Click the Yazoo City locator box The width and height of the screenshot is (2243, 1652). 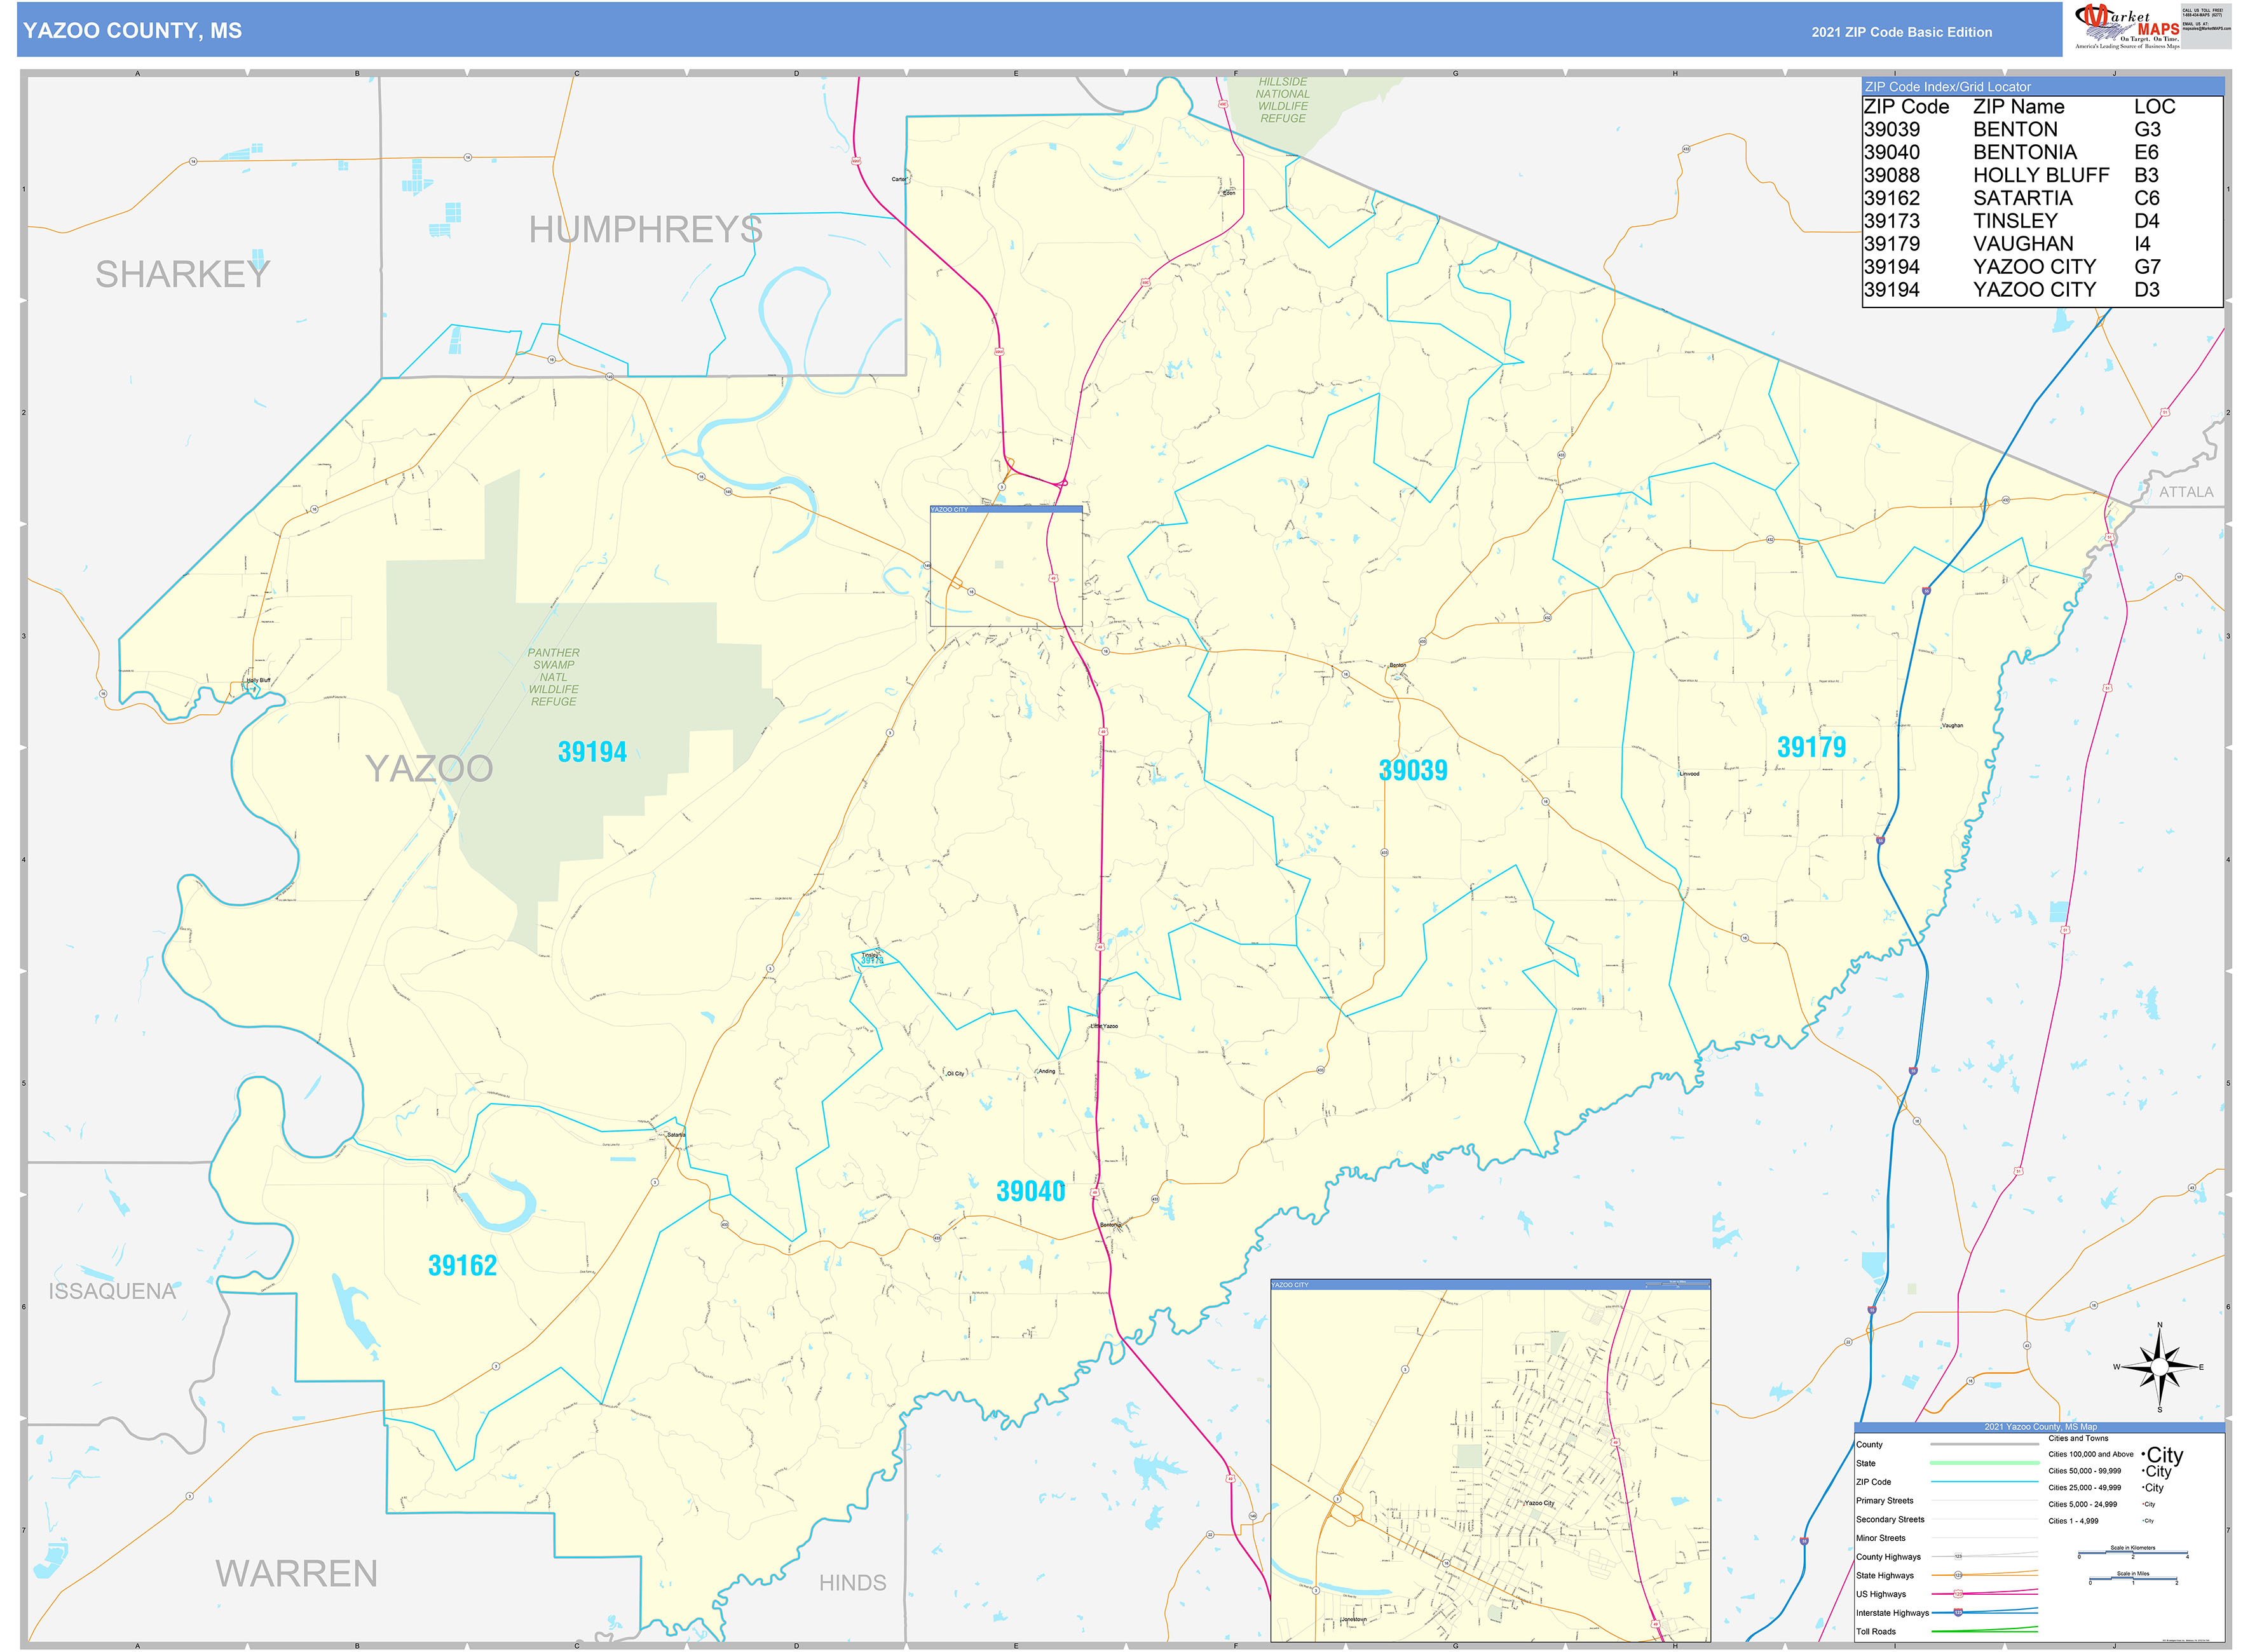pos(1006,566)
